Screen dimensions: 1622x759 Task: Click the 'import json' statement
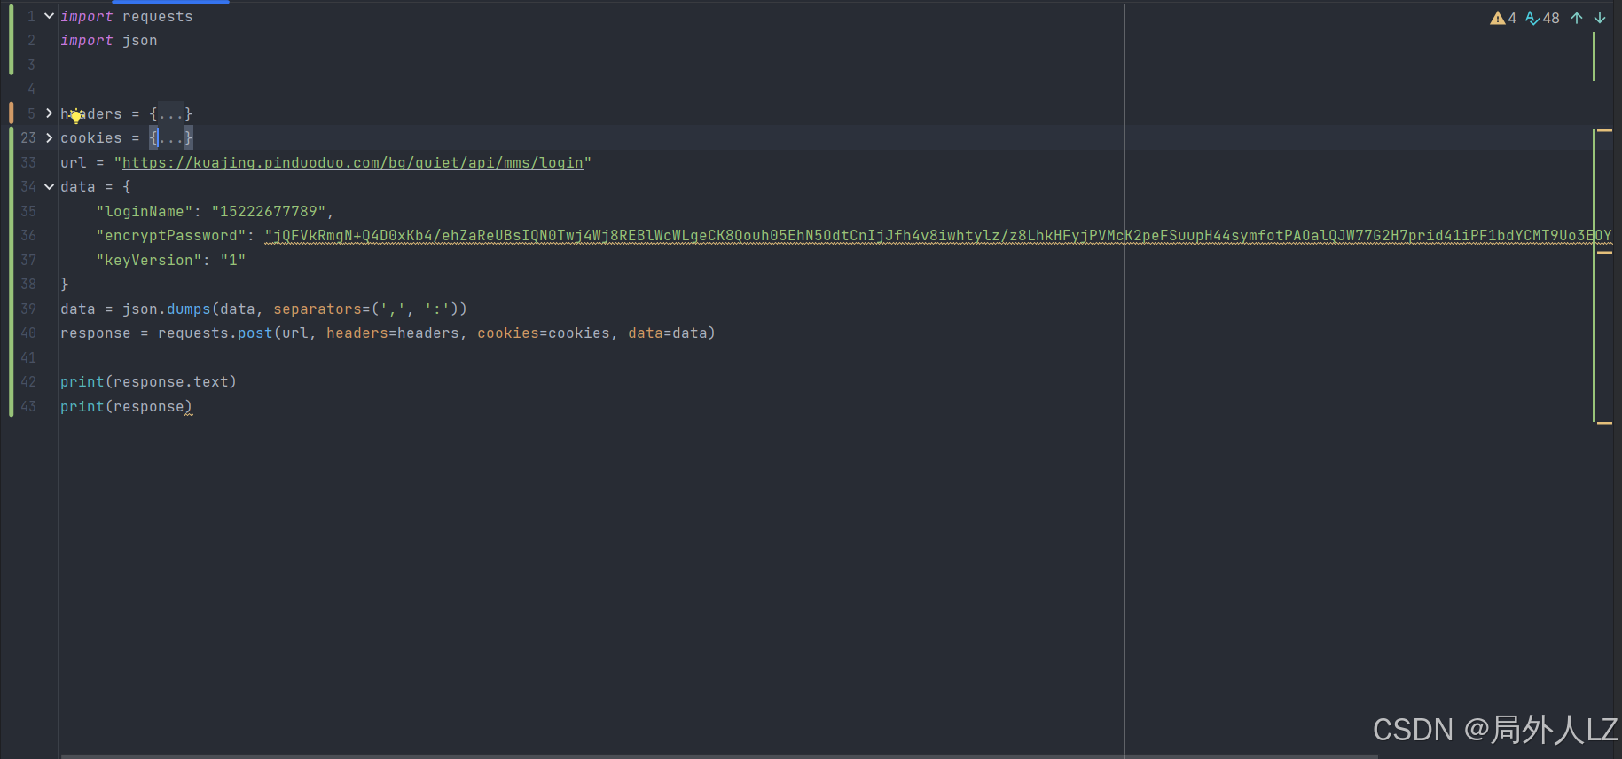(x=109, y=40)
